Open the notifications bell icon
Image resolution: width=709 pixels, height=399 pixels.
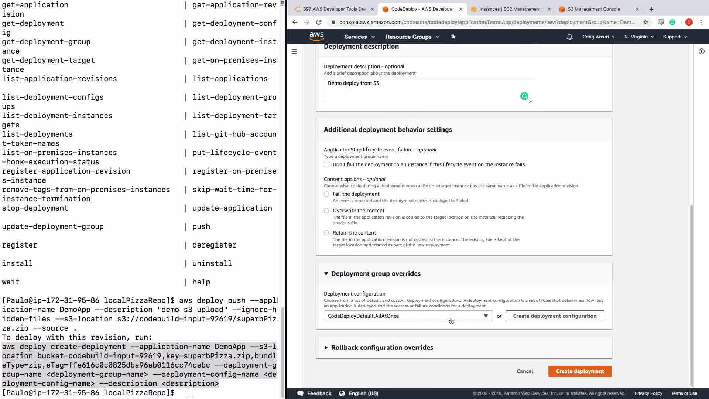pyautogui.click(x=569, y=37)
